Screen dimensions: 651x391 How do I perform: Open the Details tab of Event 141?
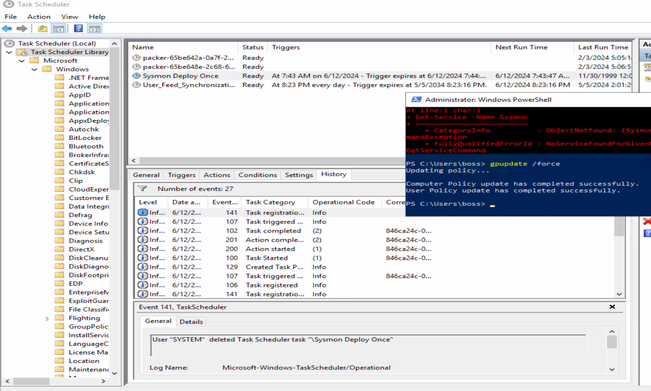pos(191,321)
